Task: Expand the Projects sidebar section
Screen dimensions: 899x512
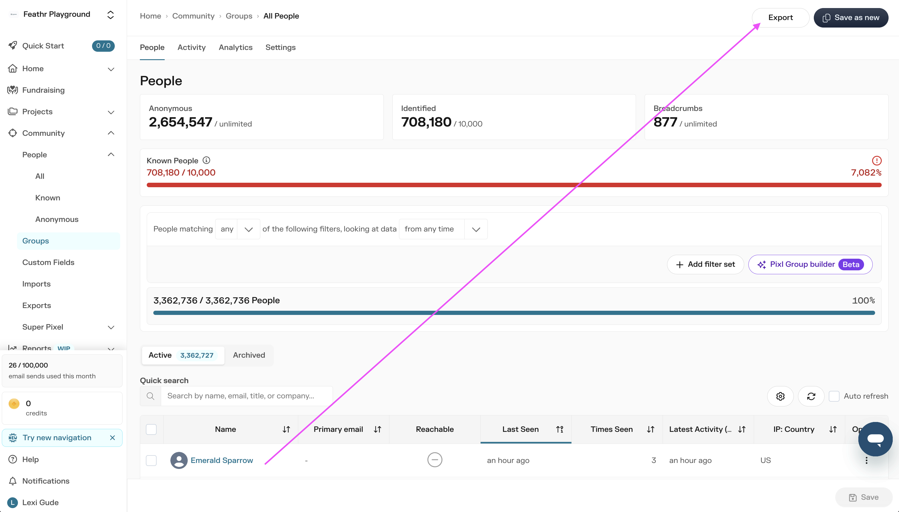Action: pyautogui.click(x=111, y=112)
